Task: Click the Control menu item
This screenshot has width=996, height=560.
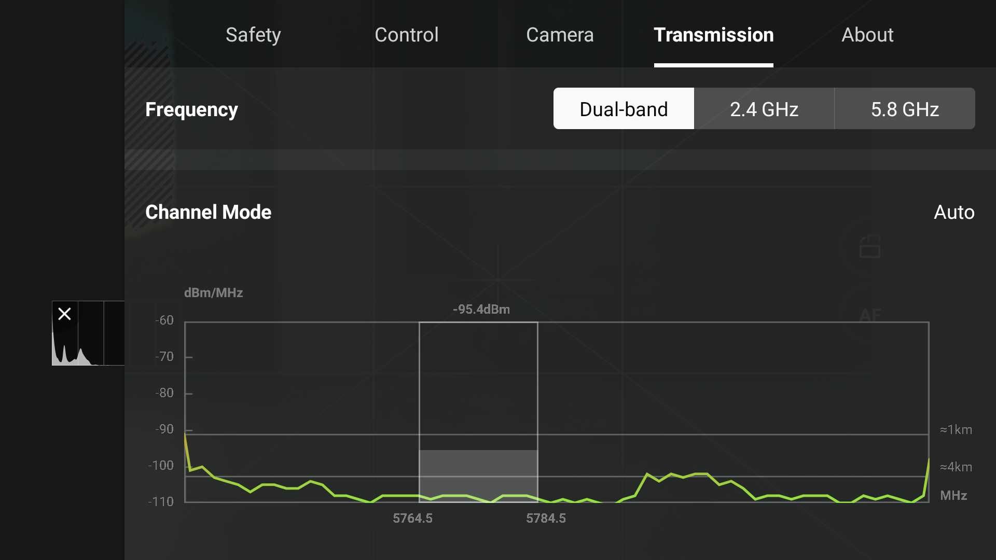Action: tap(406, 35)
